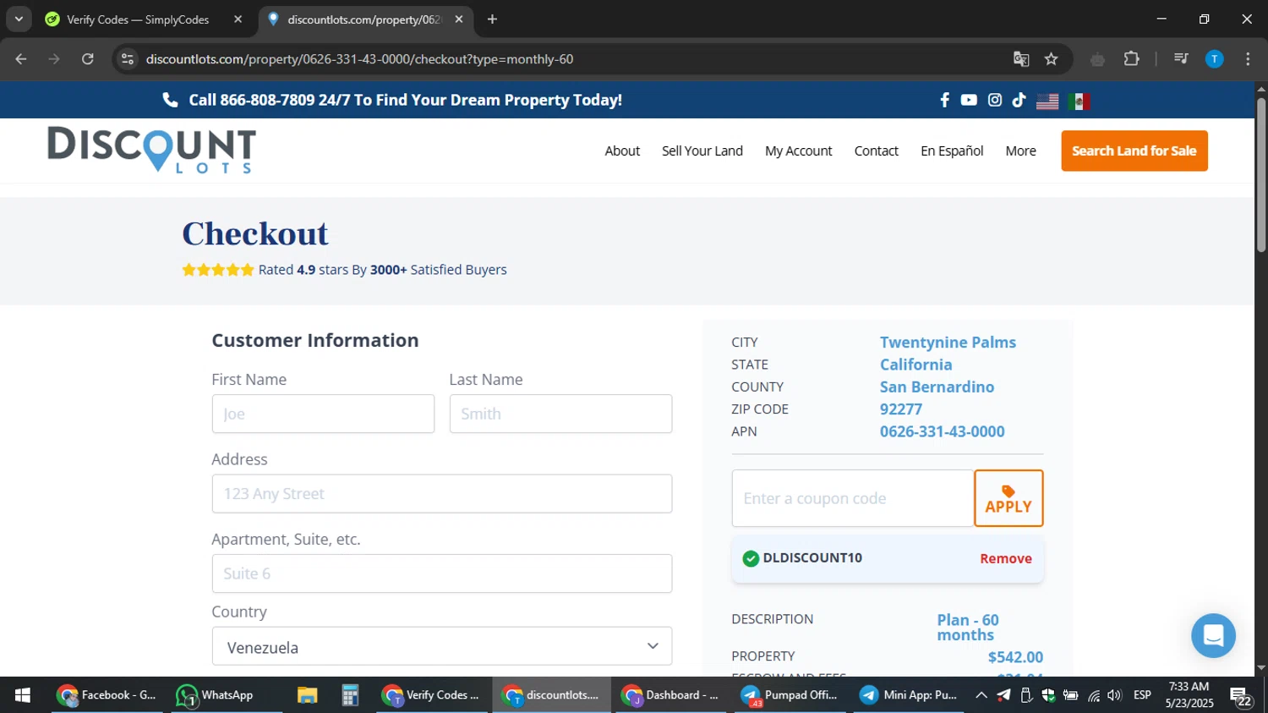The height and width of the screenshot is (713, 1268).
Task: Open the Contact page
Action: coord(876,151)
